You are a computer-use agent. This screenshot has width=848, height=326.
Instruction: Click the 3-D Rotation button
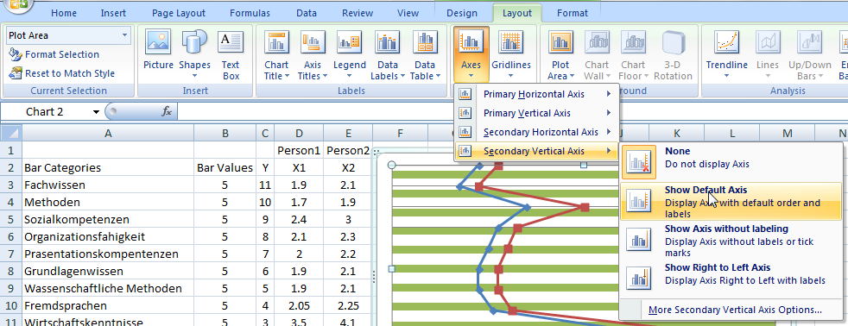[673, 55]
